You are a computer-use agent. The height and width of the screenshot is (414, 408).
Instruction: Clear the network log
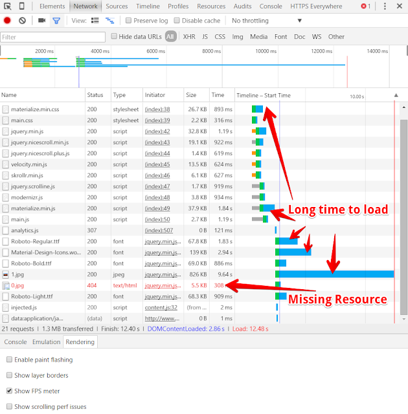[23, 20]
